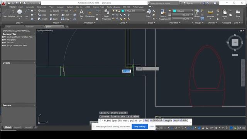Expand the Annotation panel
Viewport: 247px width, 139px height.
coord(89,23)
